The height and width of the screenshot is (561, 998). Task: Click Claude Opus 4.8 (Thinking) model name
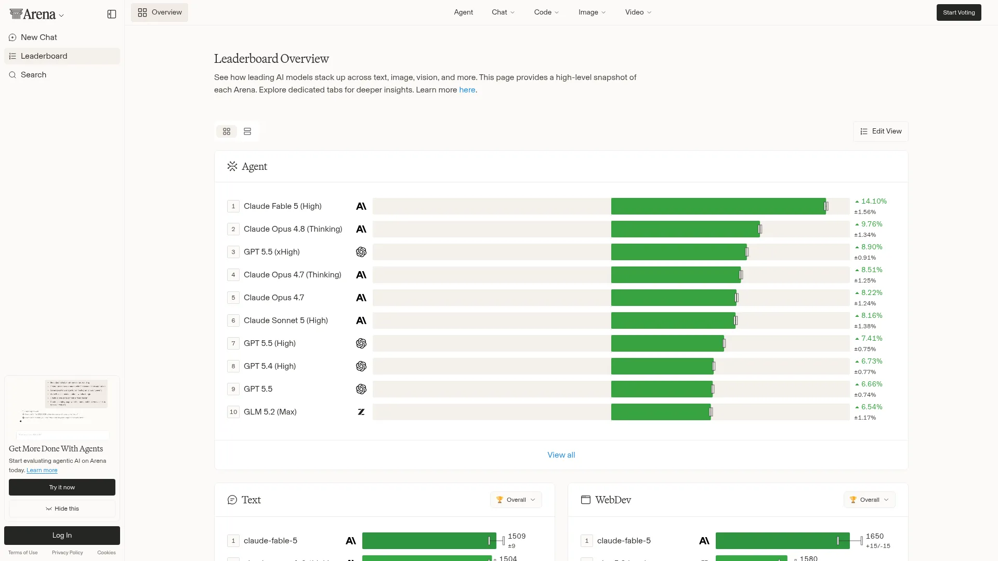[x=293, y=229]
